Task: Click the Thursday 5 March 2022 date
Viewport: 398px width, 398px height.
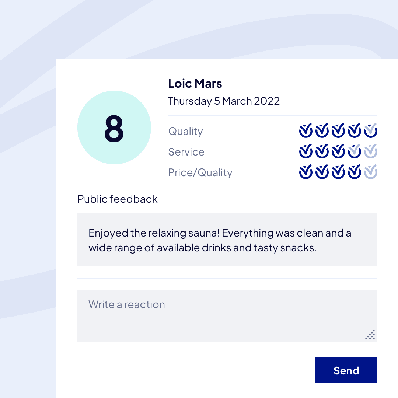Action: click(x=224, y=101)
